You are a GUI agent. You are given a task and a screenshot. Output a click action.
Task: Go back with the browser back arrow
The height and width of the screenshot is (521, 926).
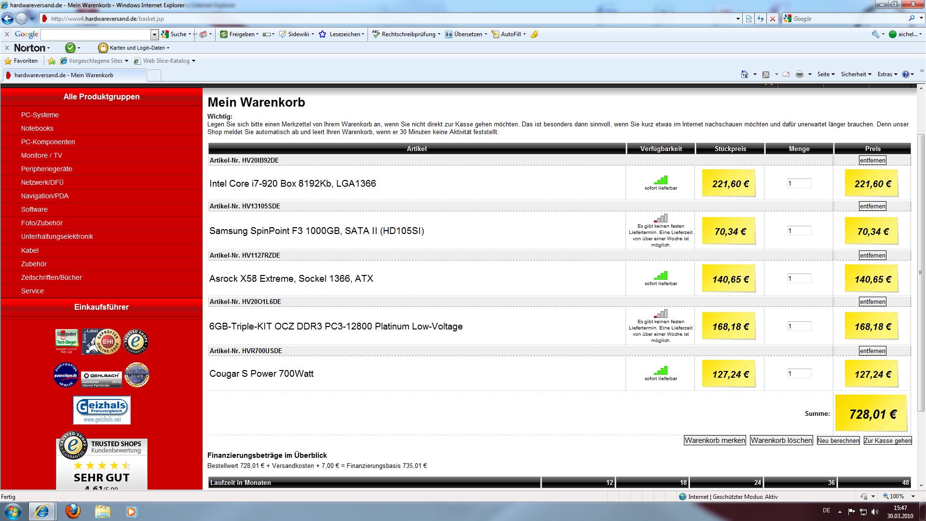point(7,19)
